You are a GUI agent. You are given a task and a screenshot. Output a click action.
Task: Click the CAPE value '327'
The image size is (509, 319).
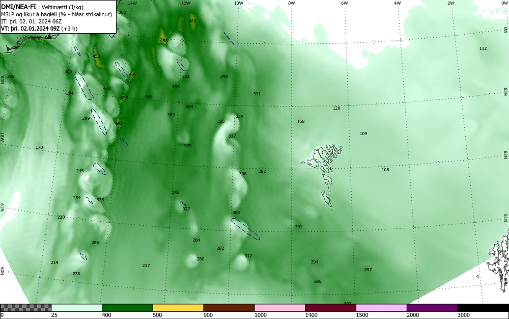click(186, 209)
